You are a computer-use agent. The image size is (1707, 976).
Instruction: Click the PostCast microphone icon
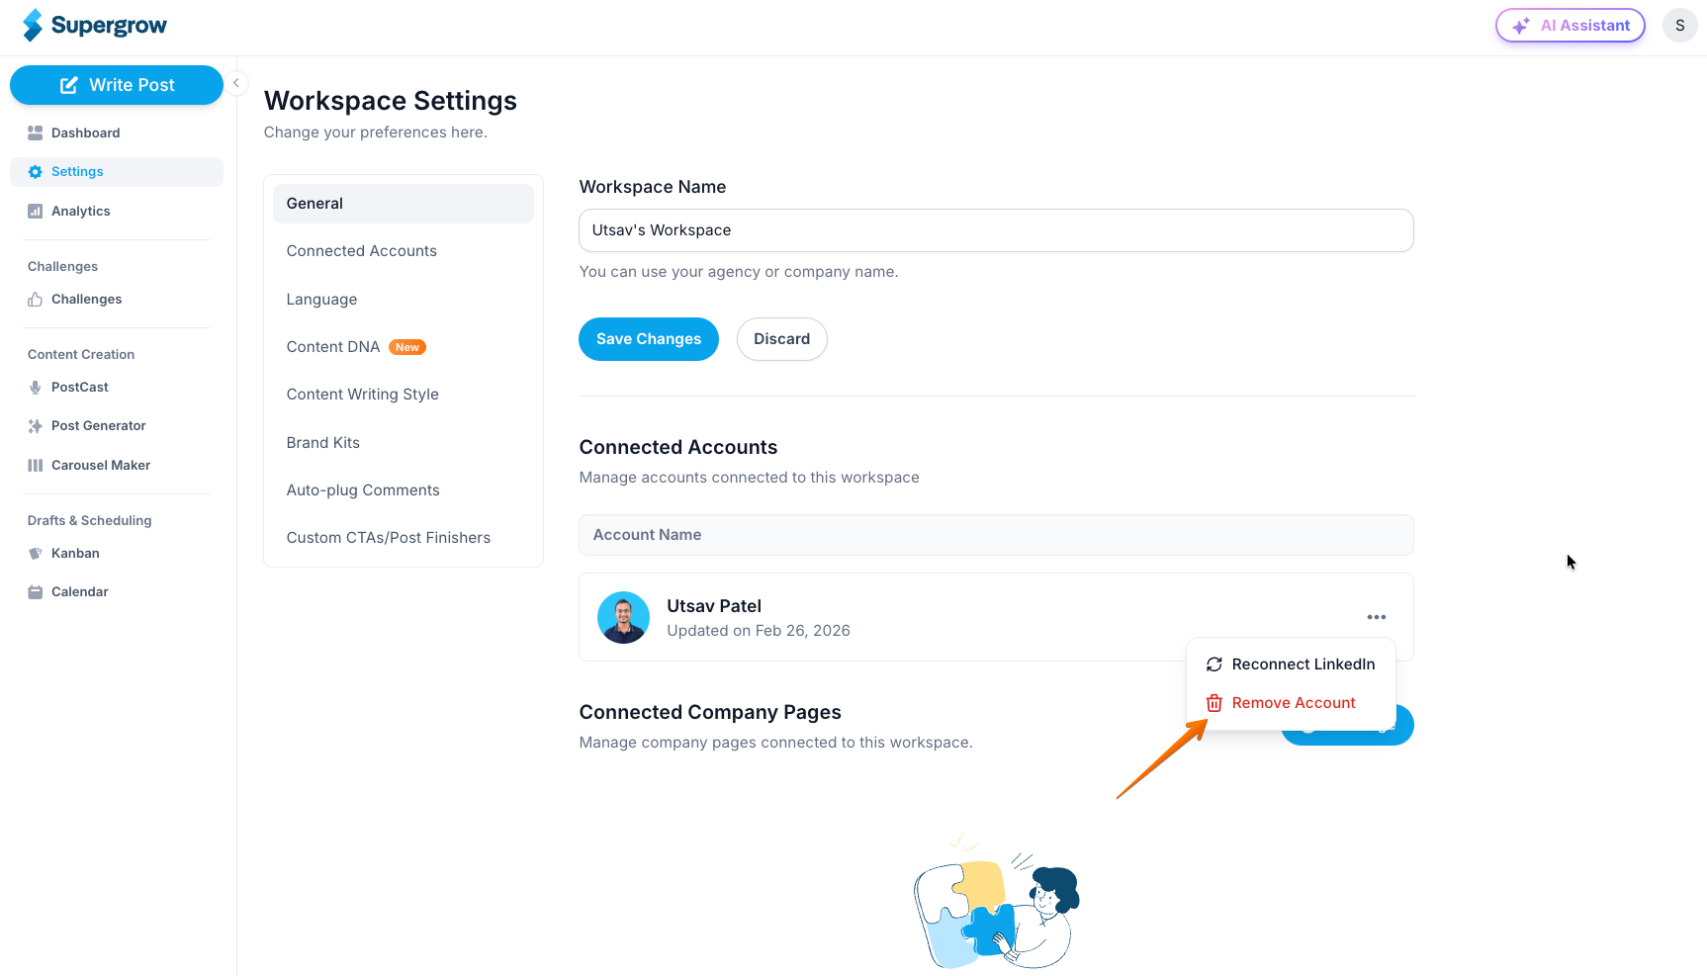(36, 388)
